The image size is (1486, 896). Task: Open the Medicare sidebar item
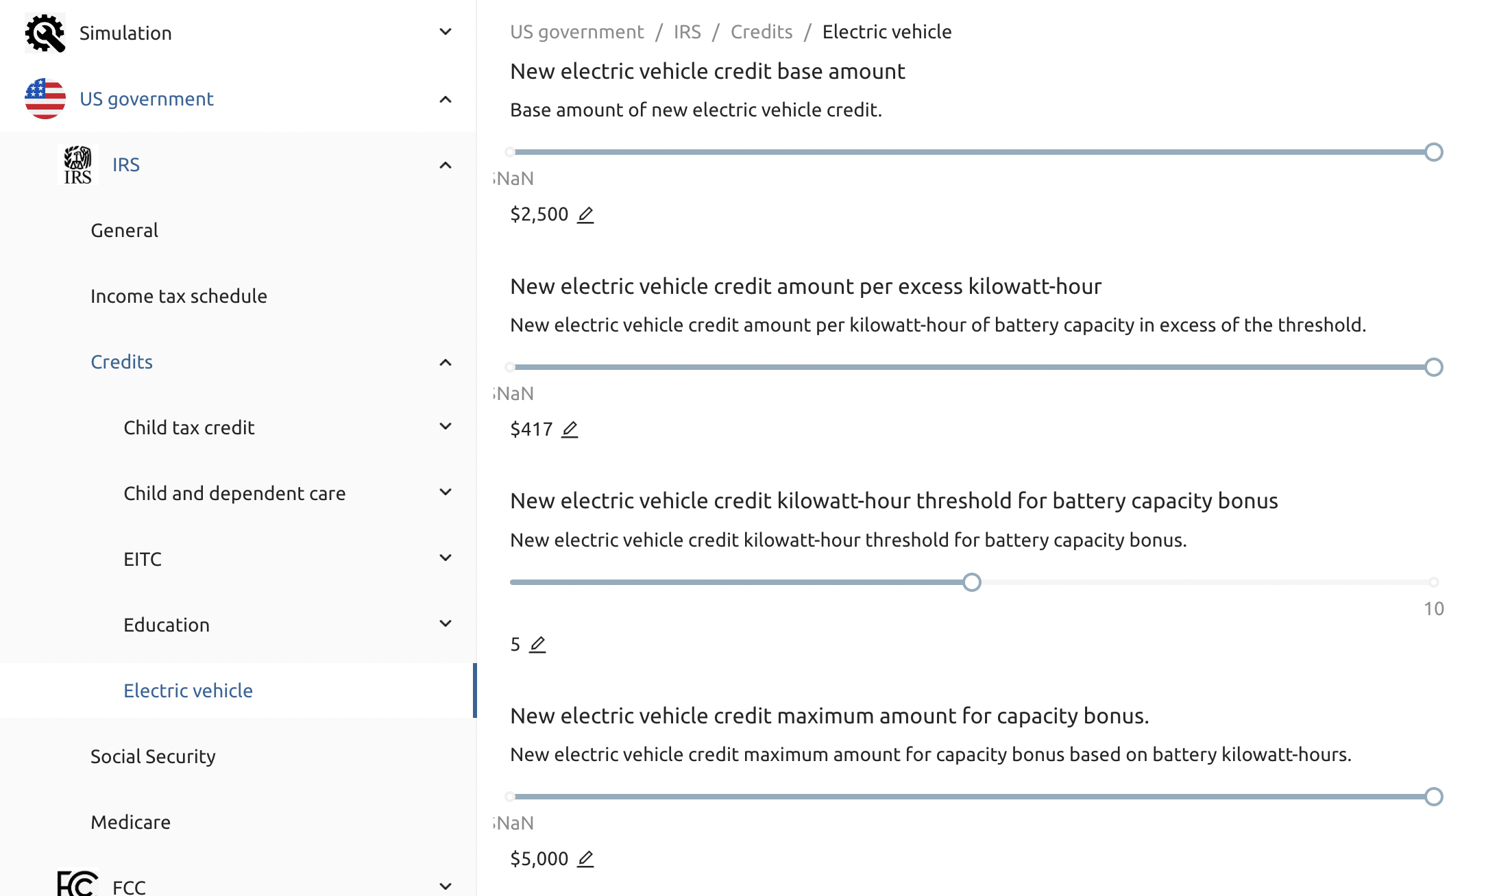click(130, 822)
